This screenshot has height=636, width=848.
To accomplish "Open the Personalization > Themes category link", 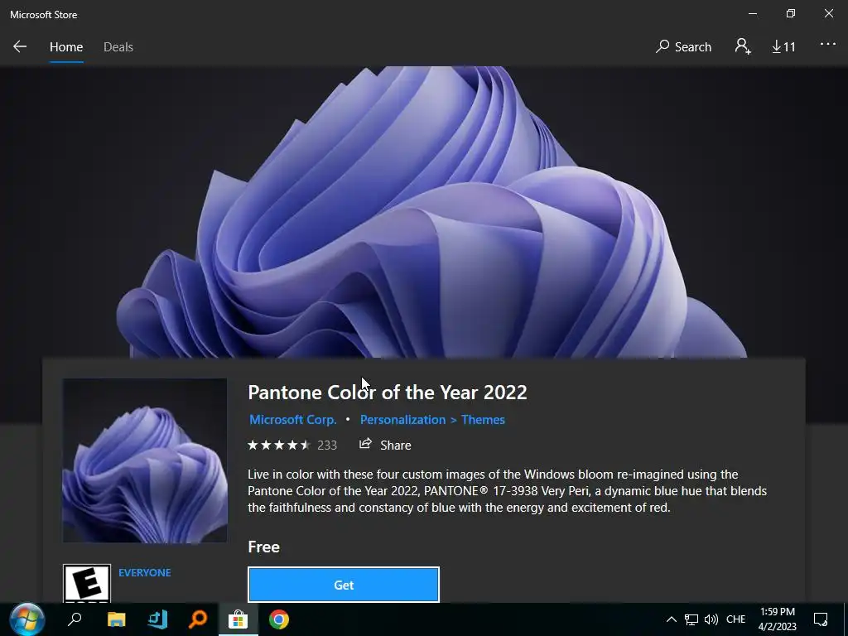I will [432, 420].
